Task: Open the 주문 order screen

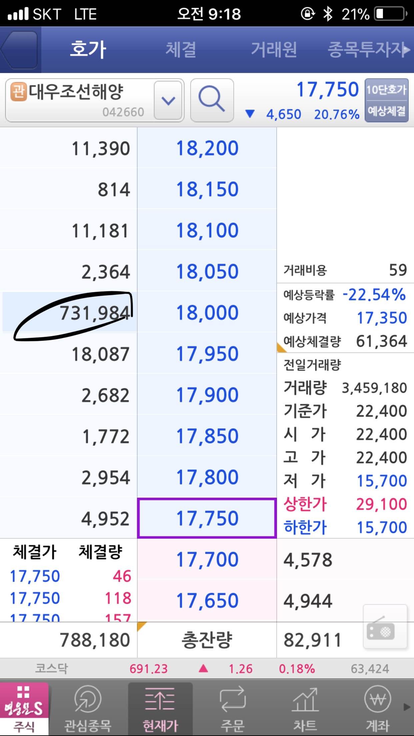Action: coord(233,708)
